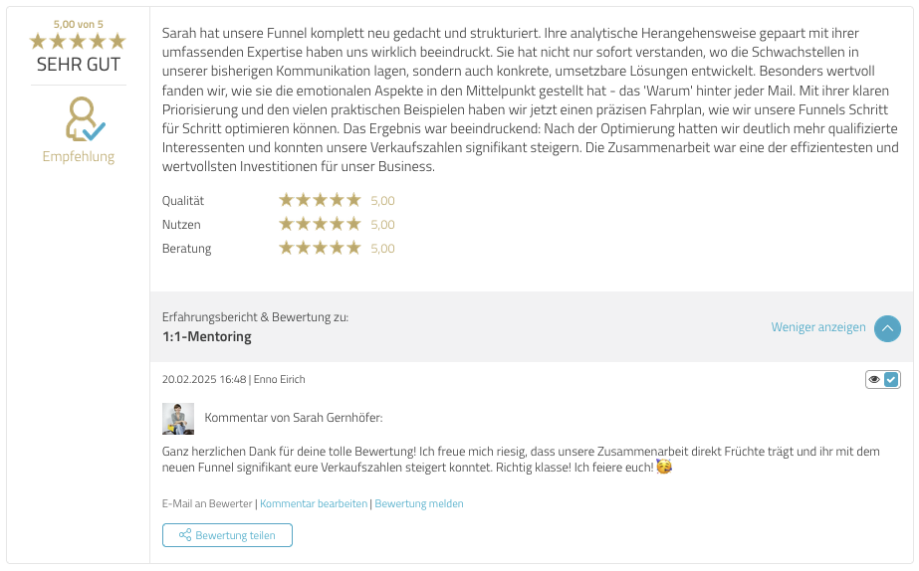Click the recommendation person-with-checkmark icon
919x571 pixels.
point(84,119)
